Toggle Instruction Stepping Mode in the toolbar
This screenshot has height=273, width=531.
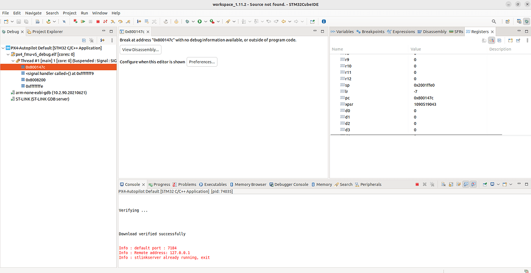pyautogui.click(x=139, y=22)
